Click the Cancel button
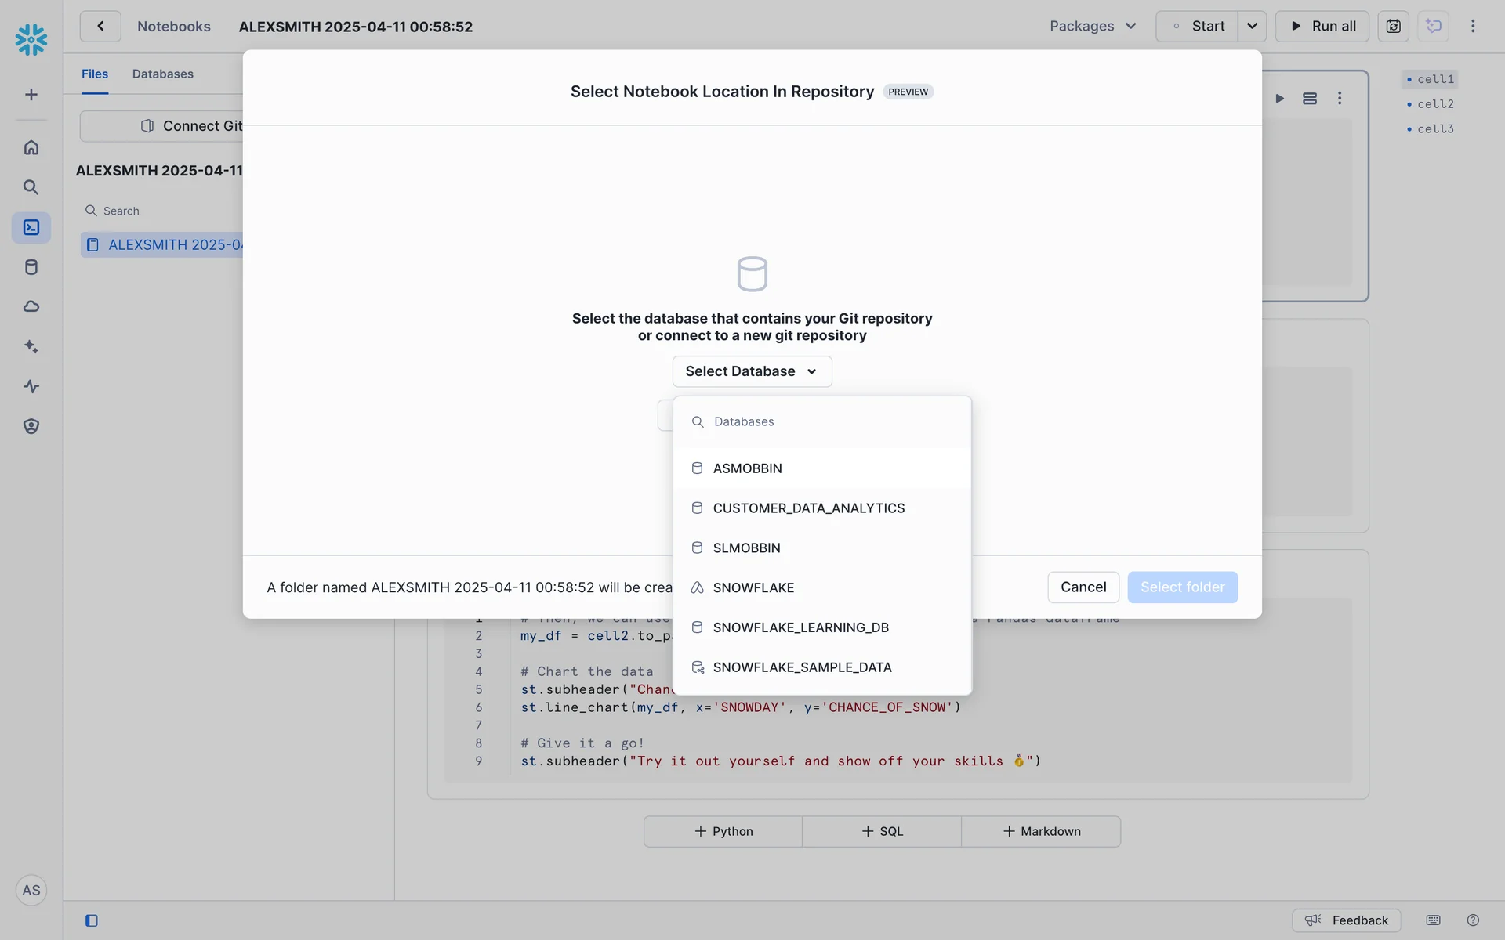The width and height of the screenshot is (1505, 940). (1083, 587)
